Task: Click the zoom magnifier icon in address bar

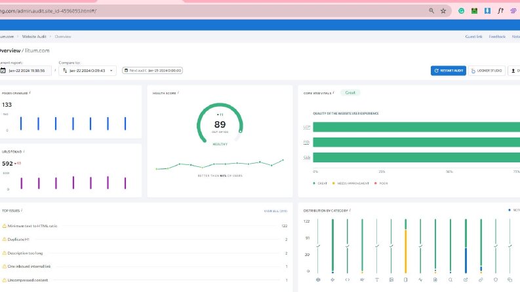Action: (x=431, y=11)
